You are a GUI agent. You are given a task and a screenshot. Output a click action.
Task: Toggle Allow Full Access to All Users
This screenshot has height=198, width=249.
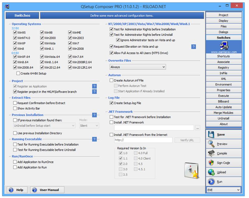[x=111, y=53]
